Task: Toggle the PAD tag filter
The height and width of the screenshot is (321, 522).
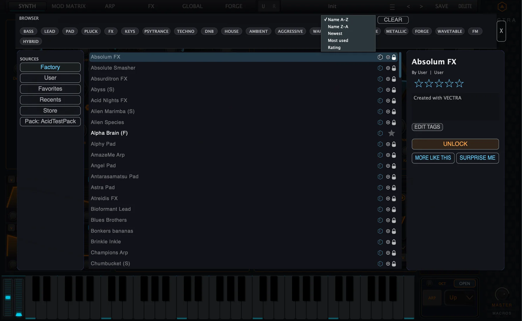Action: [x=70, y=31]
